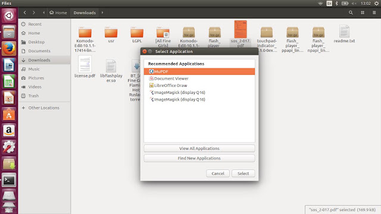Select the flash_player_npapi archive

coord(318,40)
